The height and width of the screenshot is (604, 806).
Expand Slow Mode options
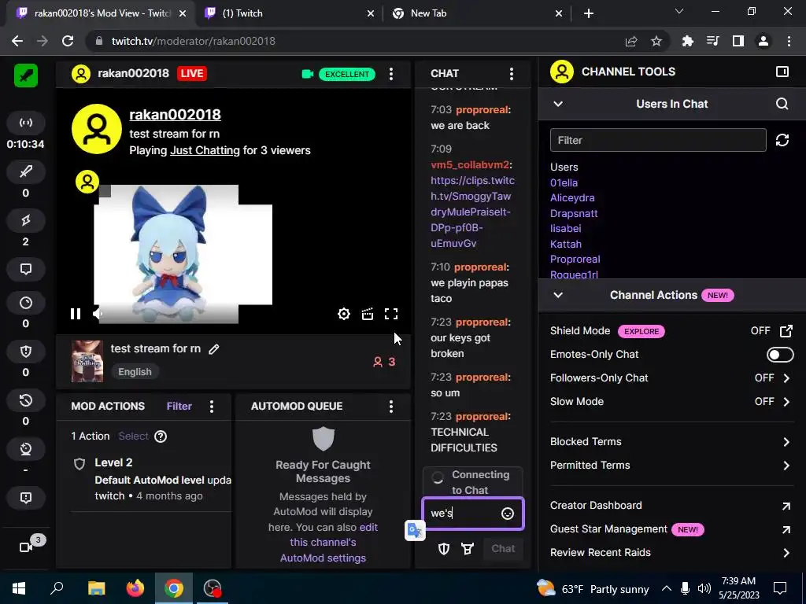pyautogui.click(x=786, y=402)
